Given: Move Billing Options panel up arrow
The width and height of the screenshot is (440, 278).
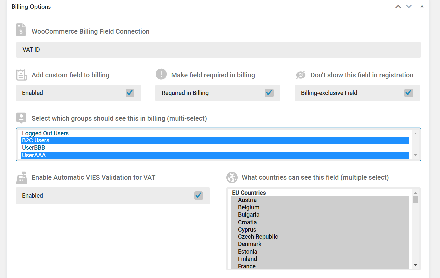Looking at the screenshot, I should 398,7.
